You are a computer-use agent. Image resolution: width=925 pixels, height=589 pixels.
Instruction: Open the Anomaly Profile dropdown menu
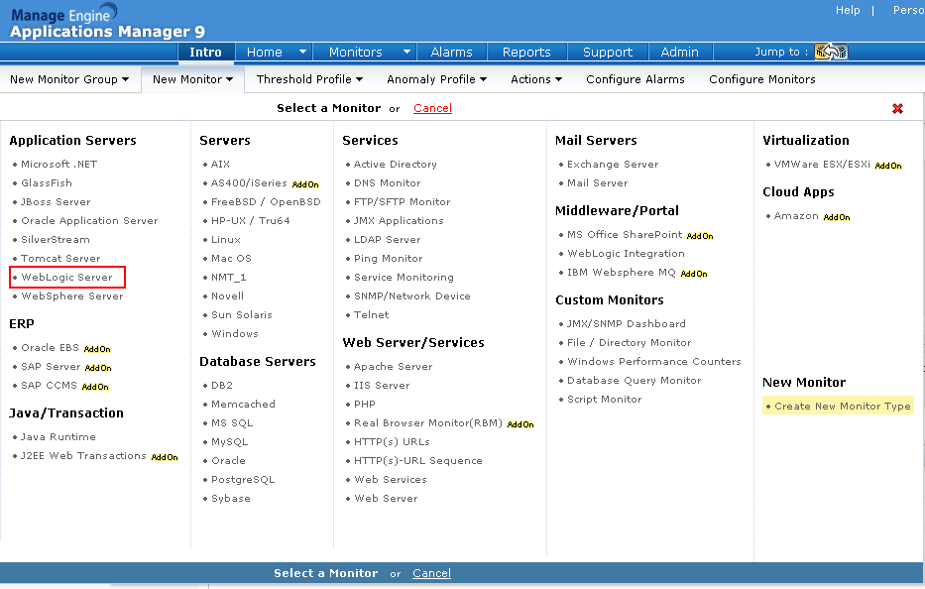(436, 79)
